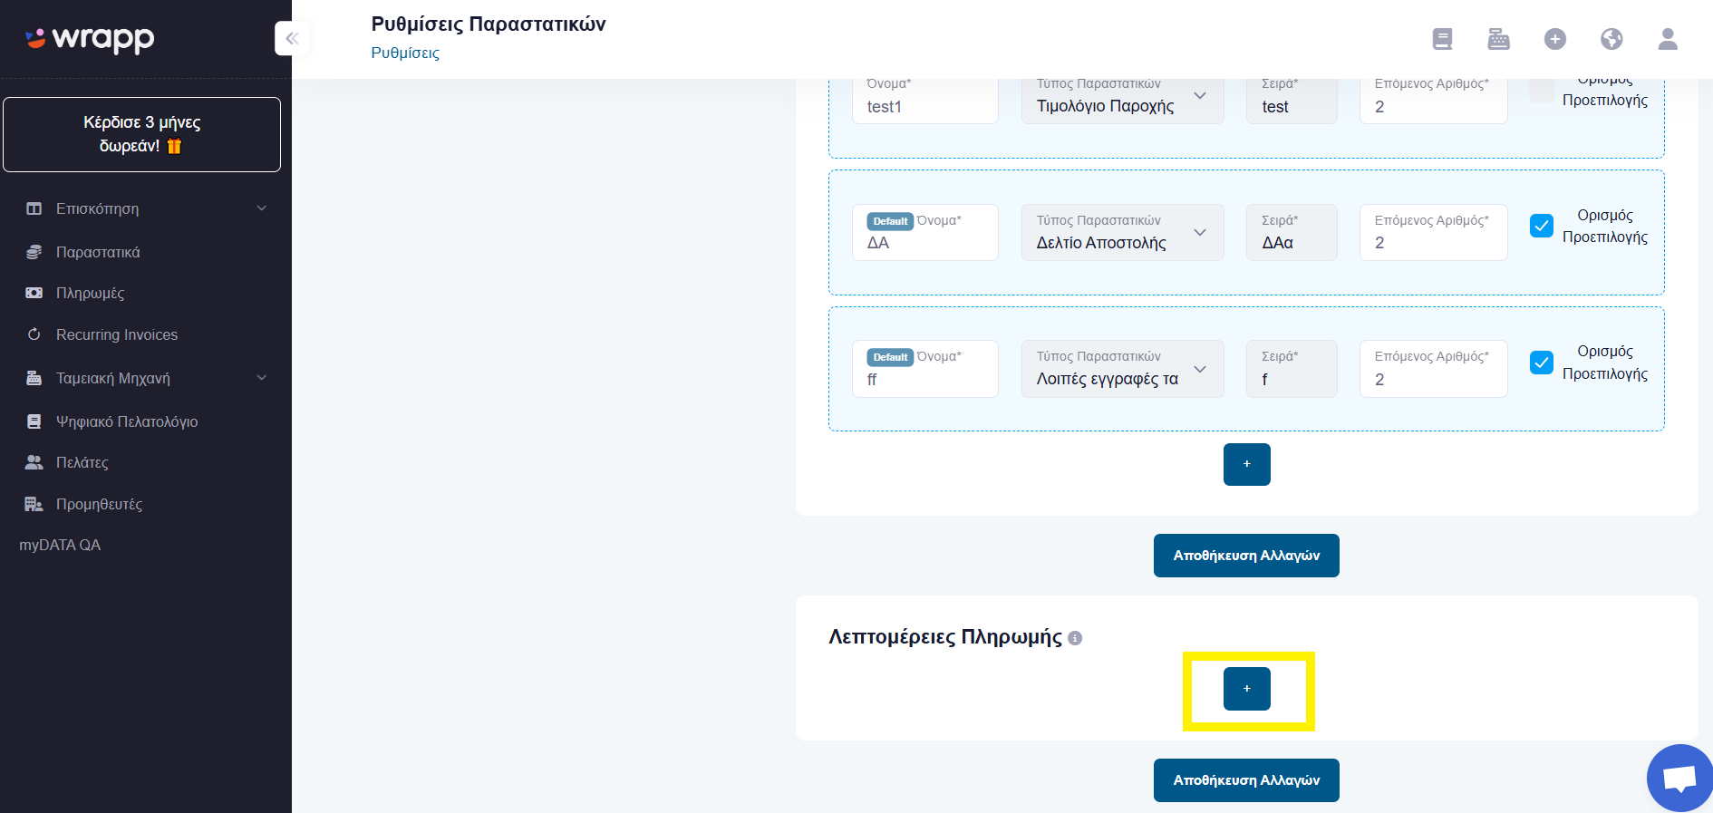
Task: Click the Λεπτομέρειες Πληρωμής heading
Action: click(945, 637)
